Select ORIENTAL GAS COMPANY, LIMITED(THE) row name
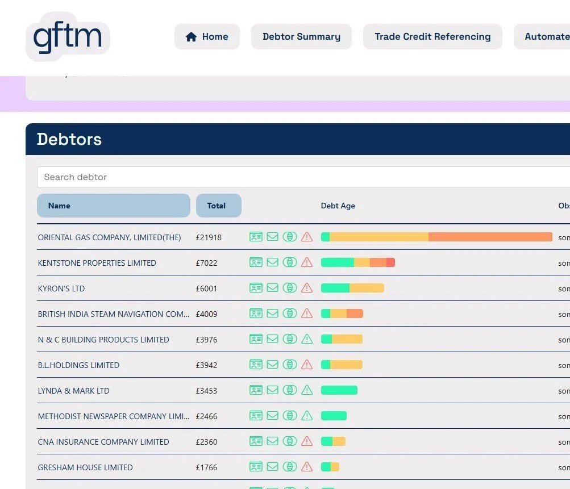This screenshot has width=570, height=489. pyautogui.click(x=110, y=237)
